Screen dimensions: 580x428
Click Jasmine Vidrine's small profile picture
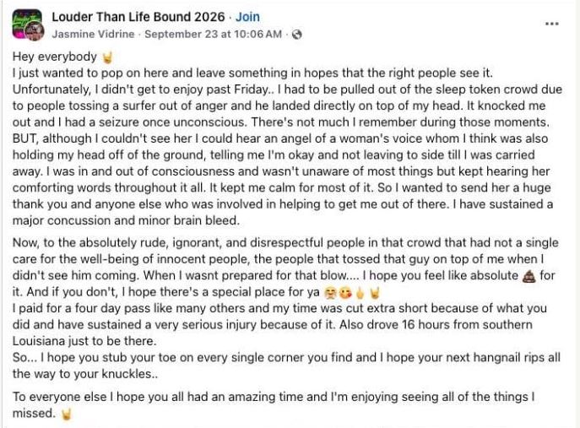click(x=35, y=33)
